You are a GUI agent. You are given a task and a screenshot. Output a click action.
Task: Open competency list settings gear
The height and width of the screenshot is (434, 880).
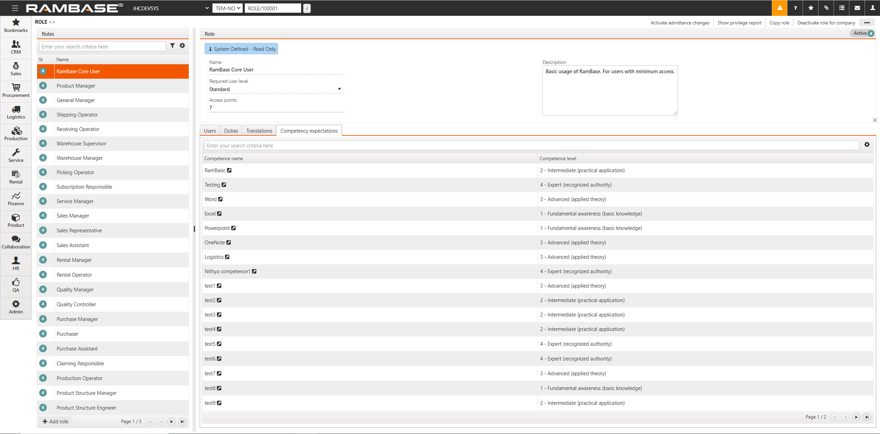(x=867, y=145)
